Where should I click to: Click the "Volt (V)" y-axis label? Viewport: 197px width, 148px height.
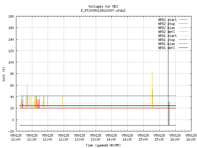(x=4, y=74)
